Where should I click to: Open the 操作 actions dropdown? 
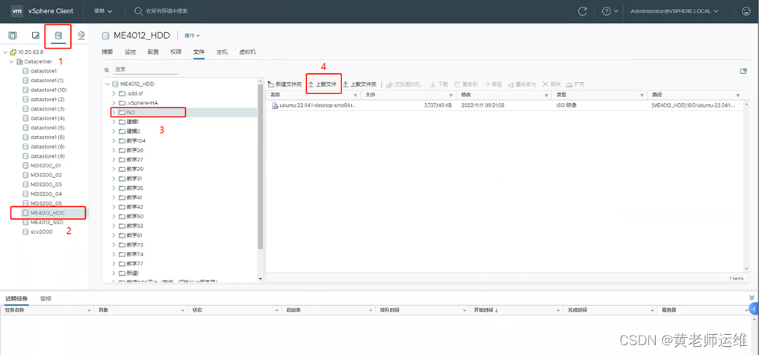click(x=192, y=35)
